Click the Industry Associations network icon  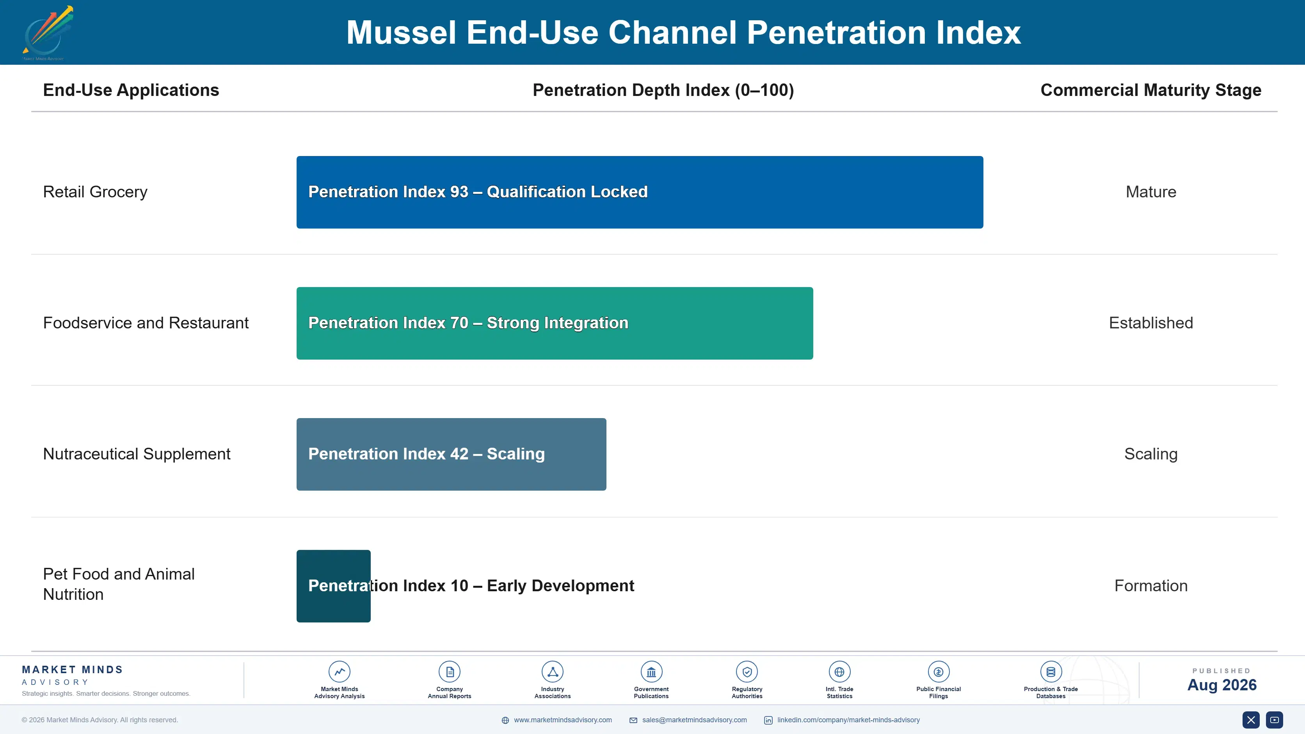coord(552,672)
